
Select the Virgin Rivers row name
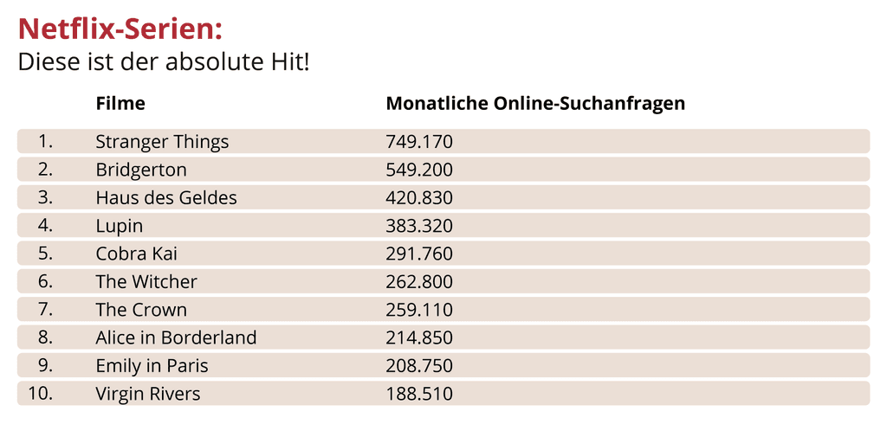148,394
